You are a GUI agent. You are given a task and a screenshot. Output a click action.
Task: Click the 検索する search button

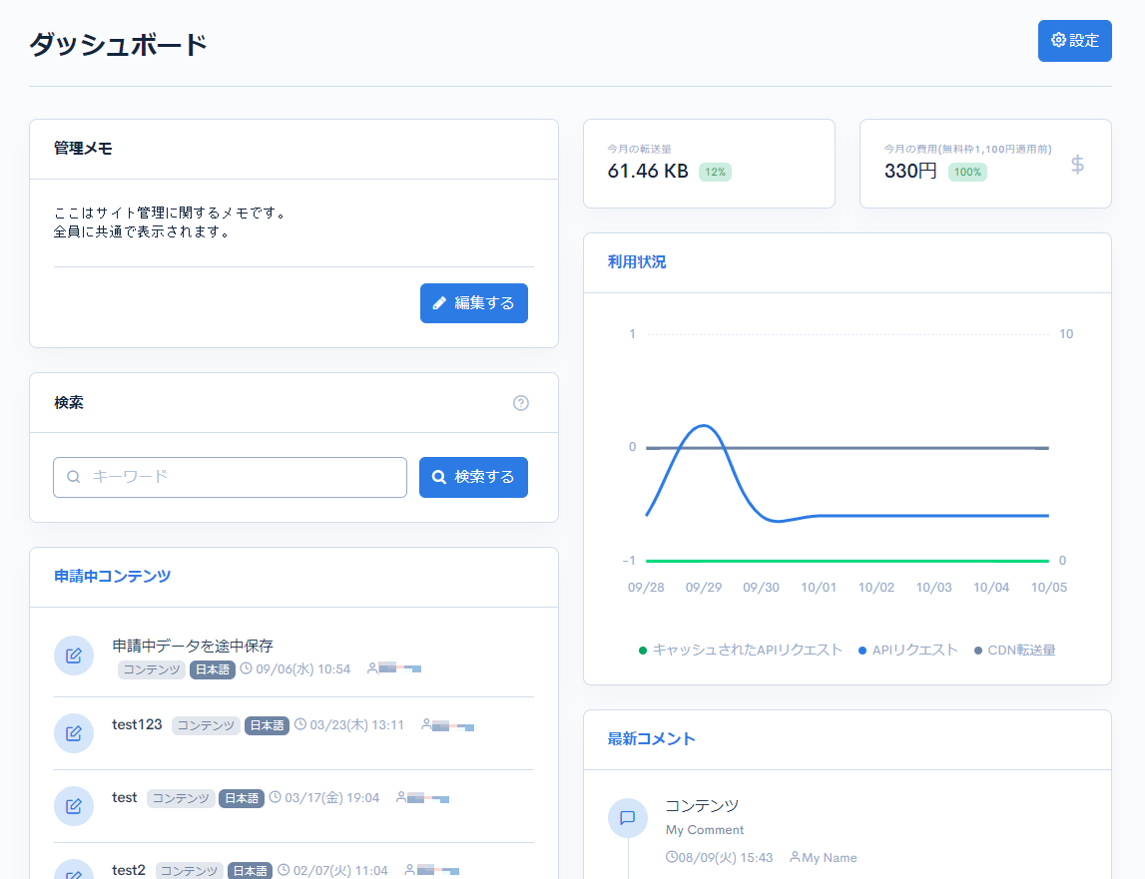tap(473, 477)
